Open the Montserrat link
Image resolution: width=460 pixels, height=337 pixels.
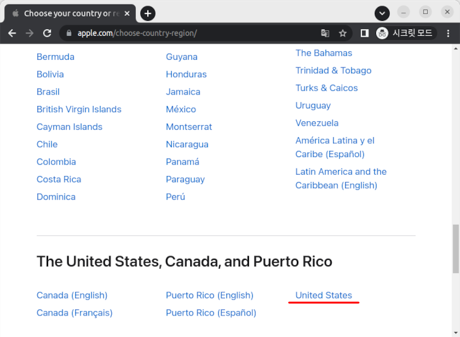[x=189, y=127]
